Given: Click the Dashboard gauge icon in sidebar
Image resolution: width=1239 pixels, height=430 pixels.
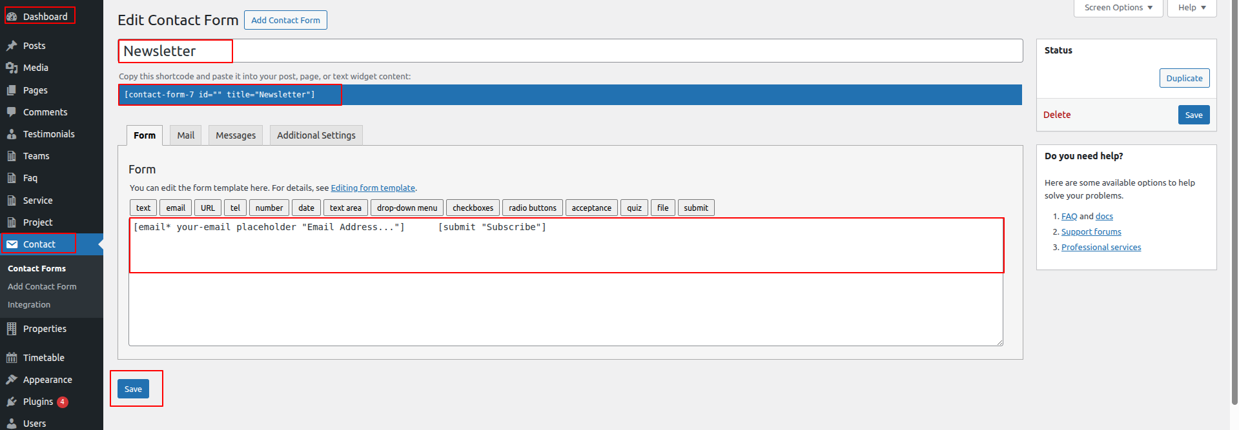Looking at the screenshot, I should (12, 17).
